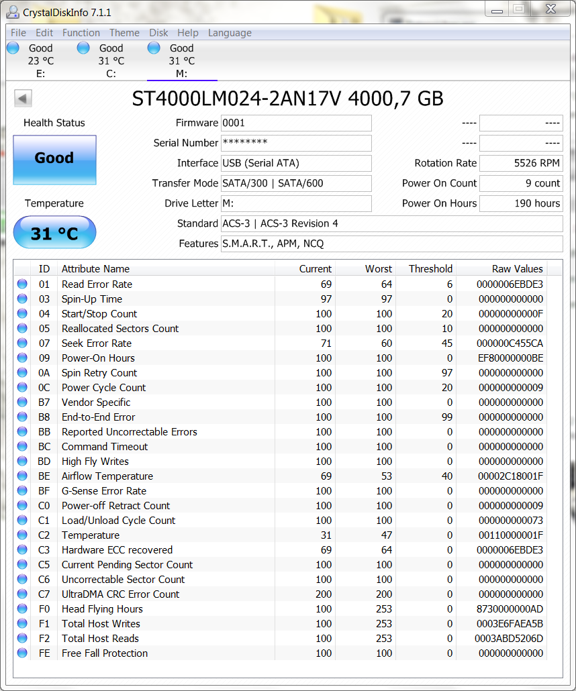
Task: Click the previous disk arrow button
Action: pyautogui.click(x=23, y=98)
